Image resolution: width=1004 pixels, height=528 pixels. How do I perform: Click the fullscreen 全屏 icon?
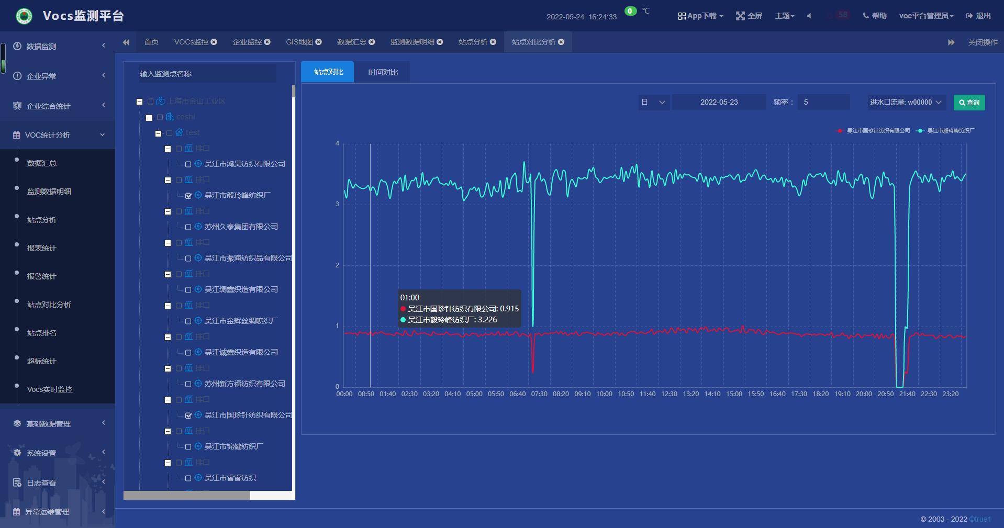(x=740, y=16)
